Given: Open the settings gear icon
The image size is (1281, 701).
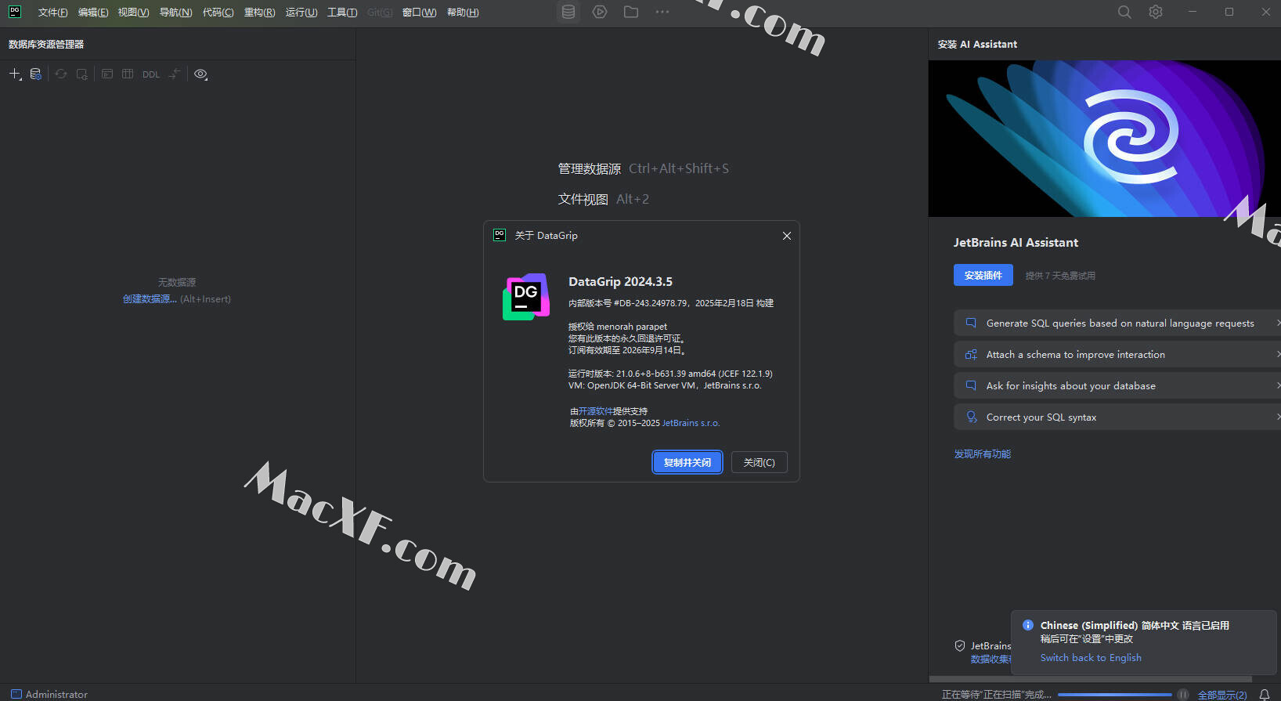Looking at the screenshot, I should tap(1156, 12).
